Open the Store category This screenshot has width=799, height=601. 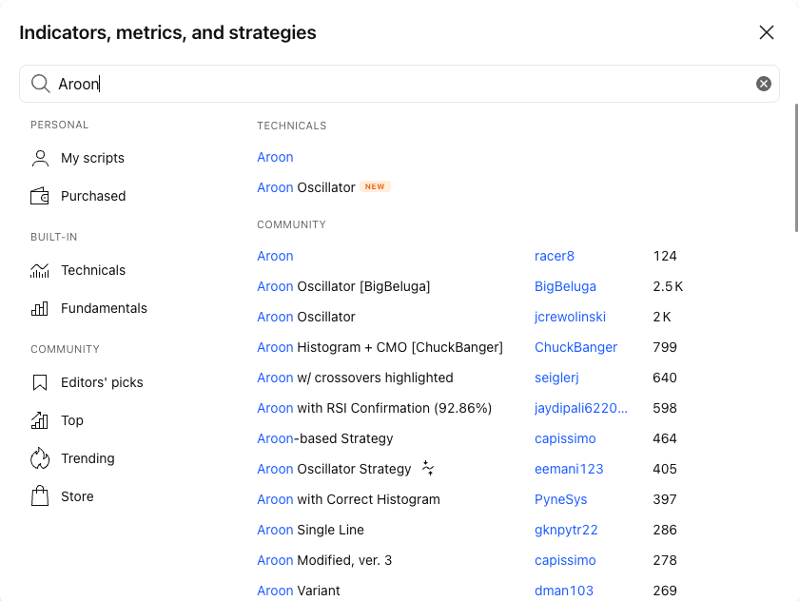(77, 496)
